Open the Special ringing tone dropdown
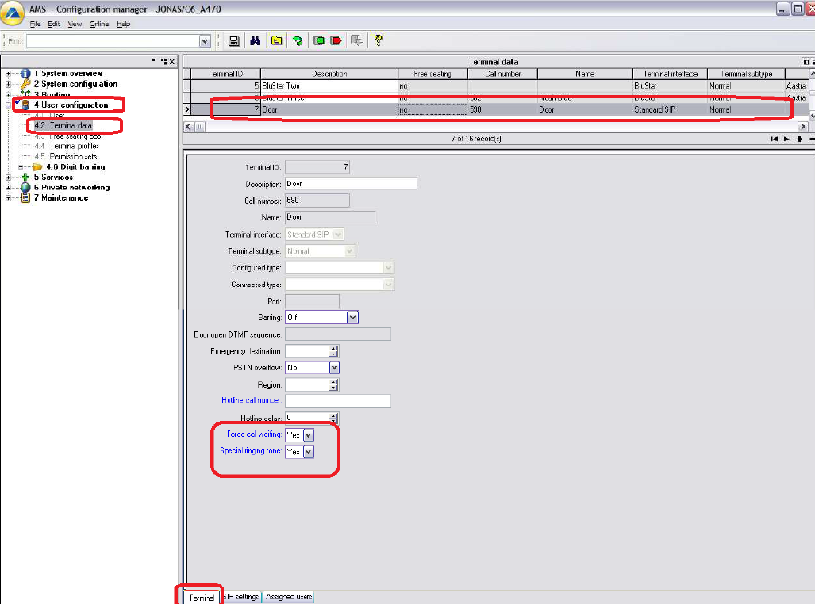Viewport: 815px width, 604px height. (309, 451)
